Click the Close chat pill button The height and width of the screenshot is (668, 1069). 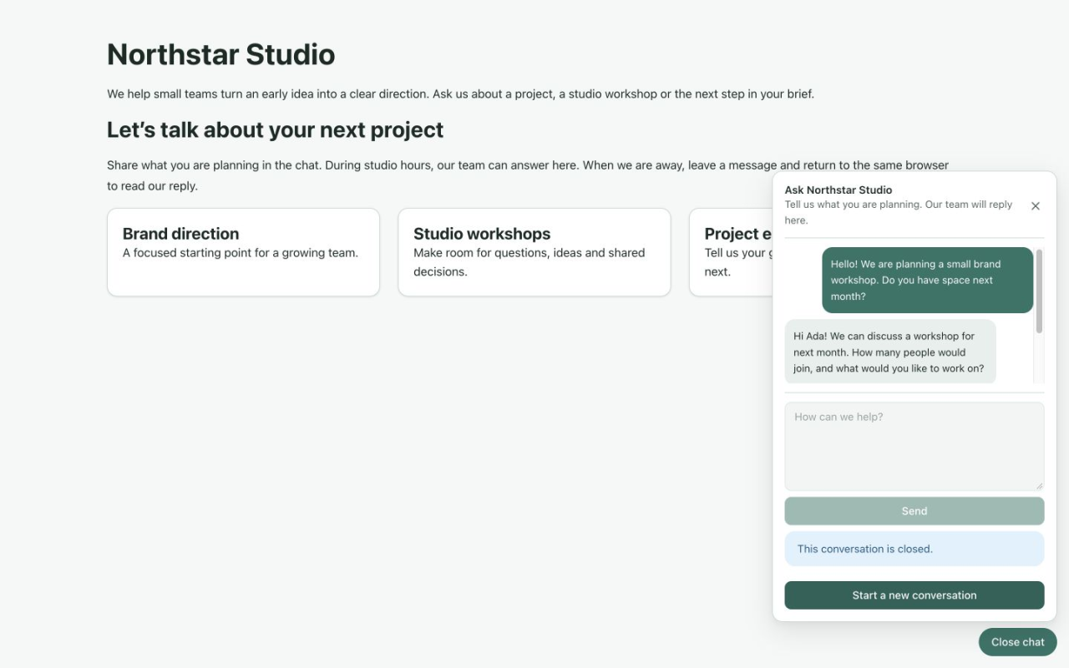pos(1018,642)
